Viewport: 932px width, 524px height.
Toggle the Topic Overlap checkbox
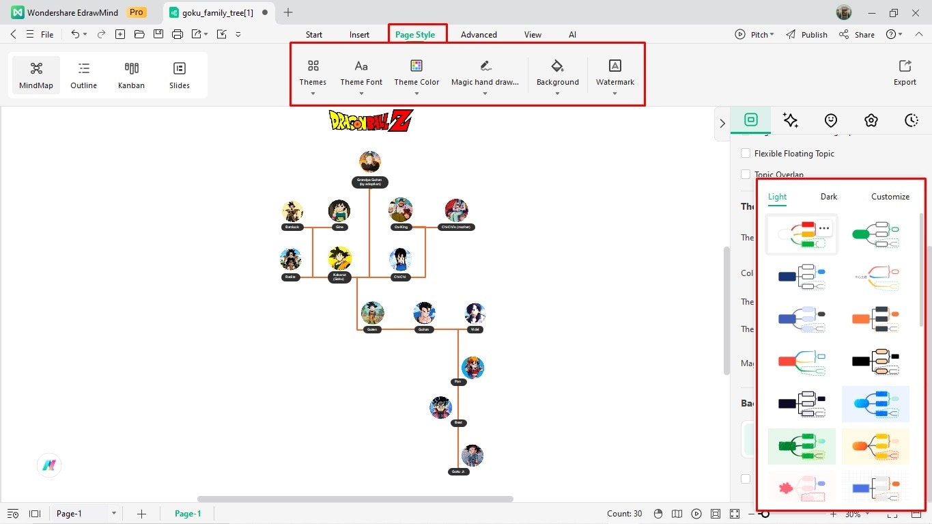tap(746, 175)
